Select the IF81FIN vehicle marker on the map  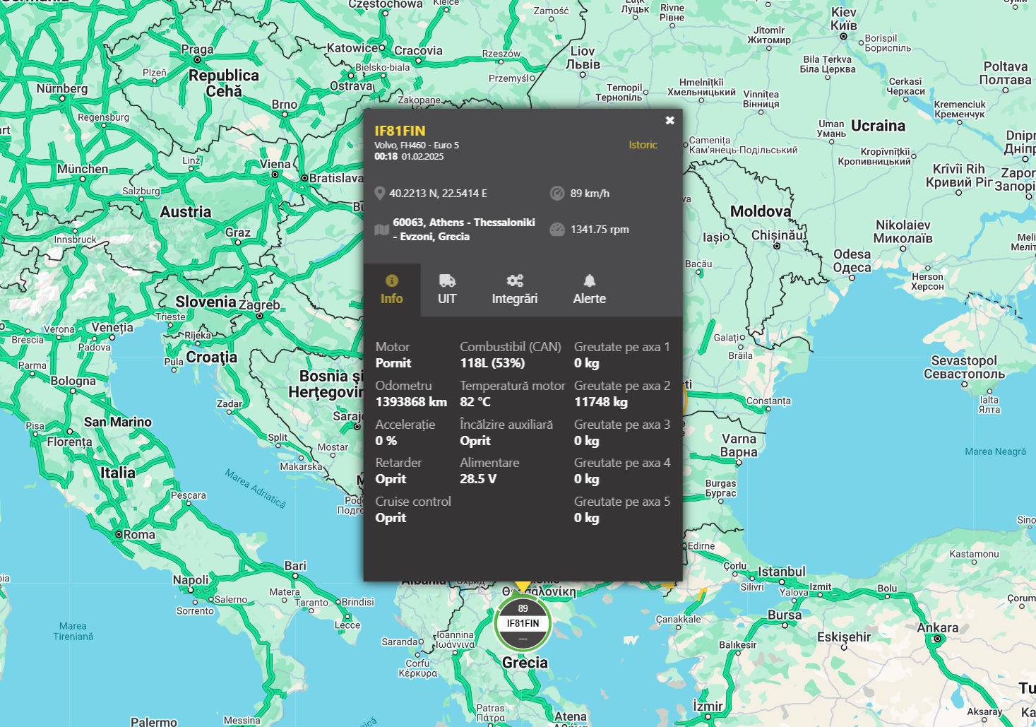[523, 623]
